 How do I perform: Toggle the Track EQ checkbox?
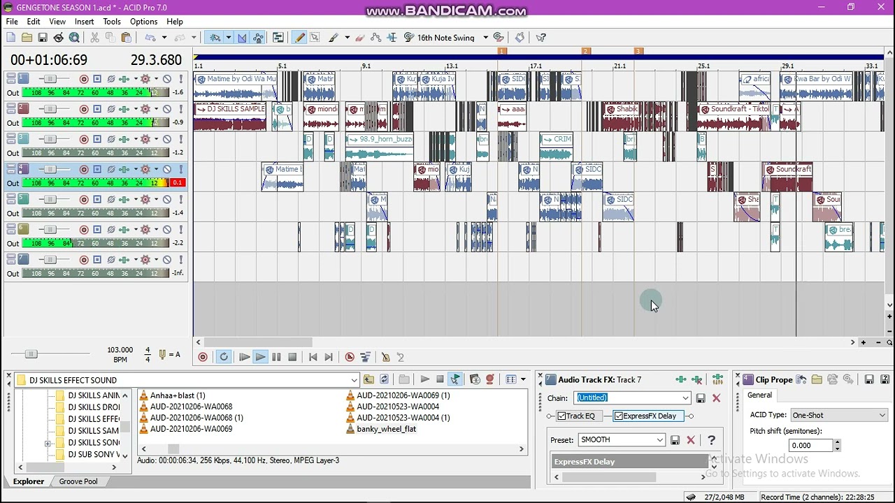click(561, 416)
